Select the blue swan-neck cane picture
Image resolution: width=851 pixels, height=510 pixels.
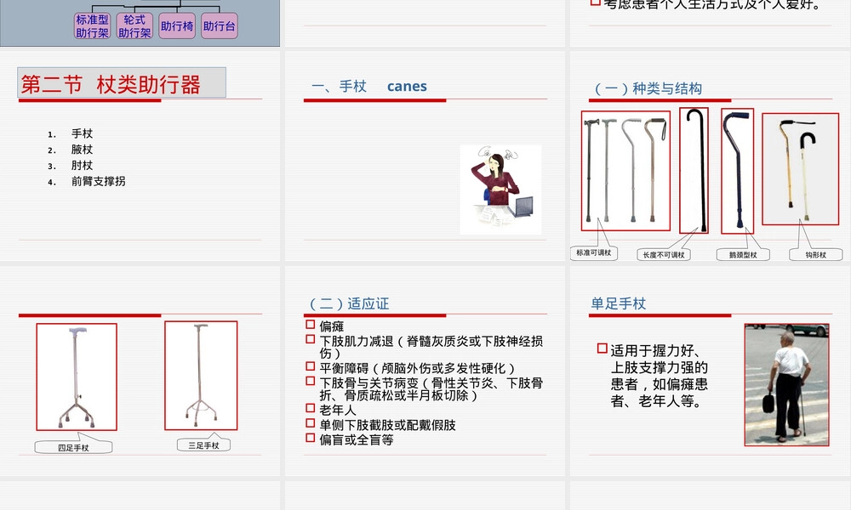tap(738, 171)
